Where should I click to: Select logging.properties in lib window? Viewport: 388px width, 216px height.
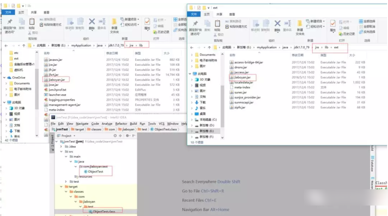click(60, 100)
